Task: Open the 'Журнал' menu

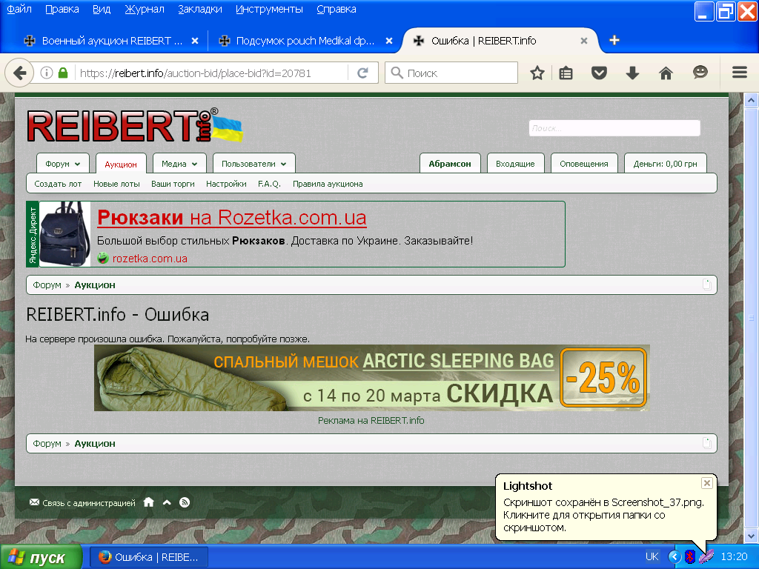Action: (x=145, y=9)
